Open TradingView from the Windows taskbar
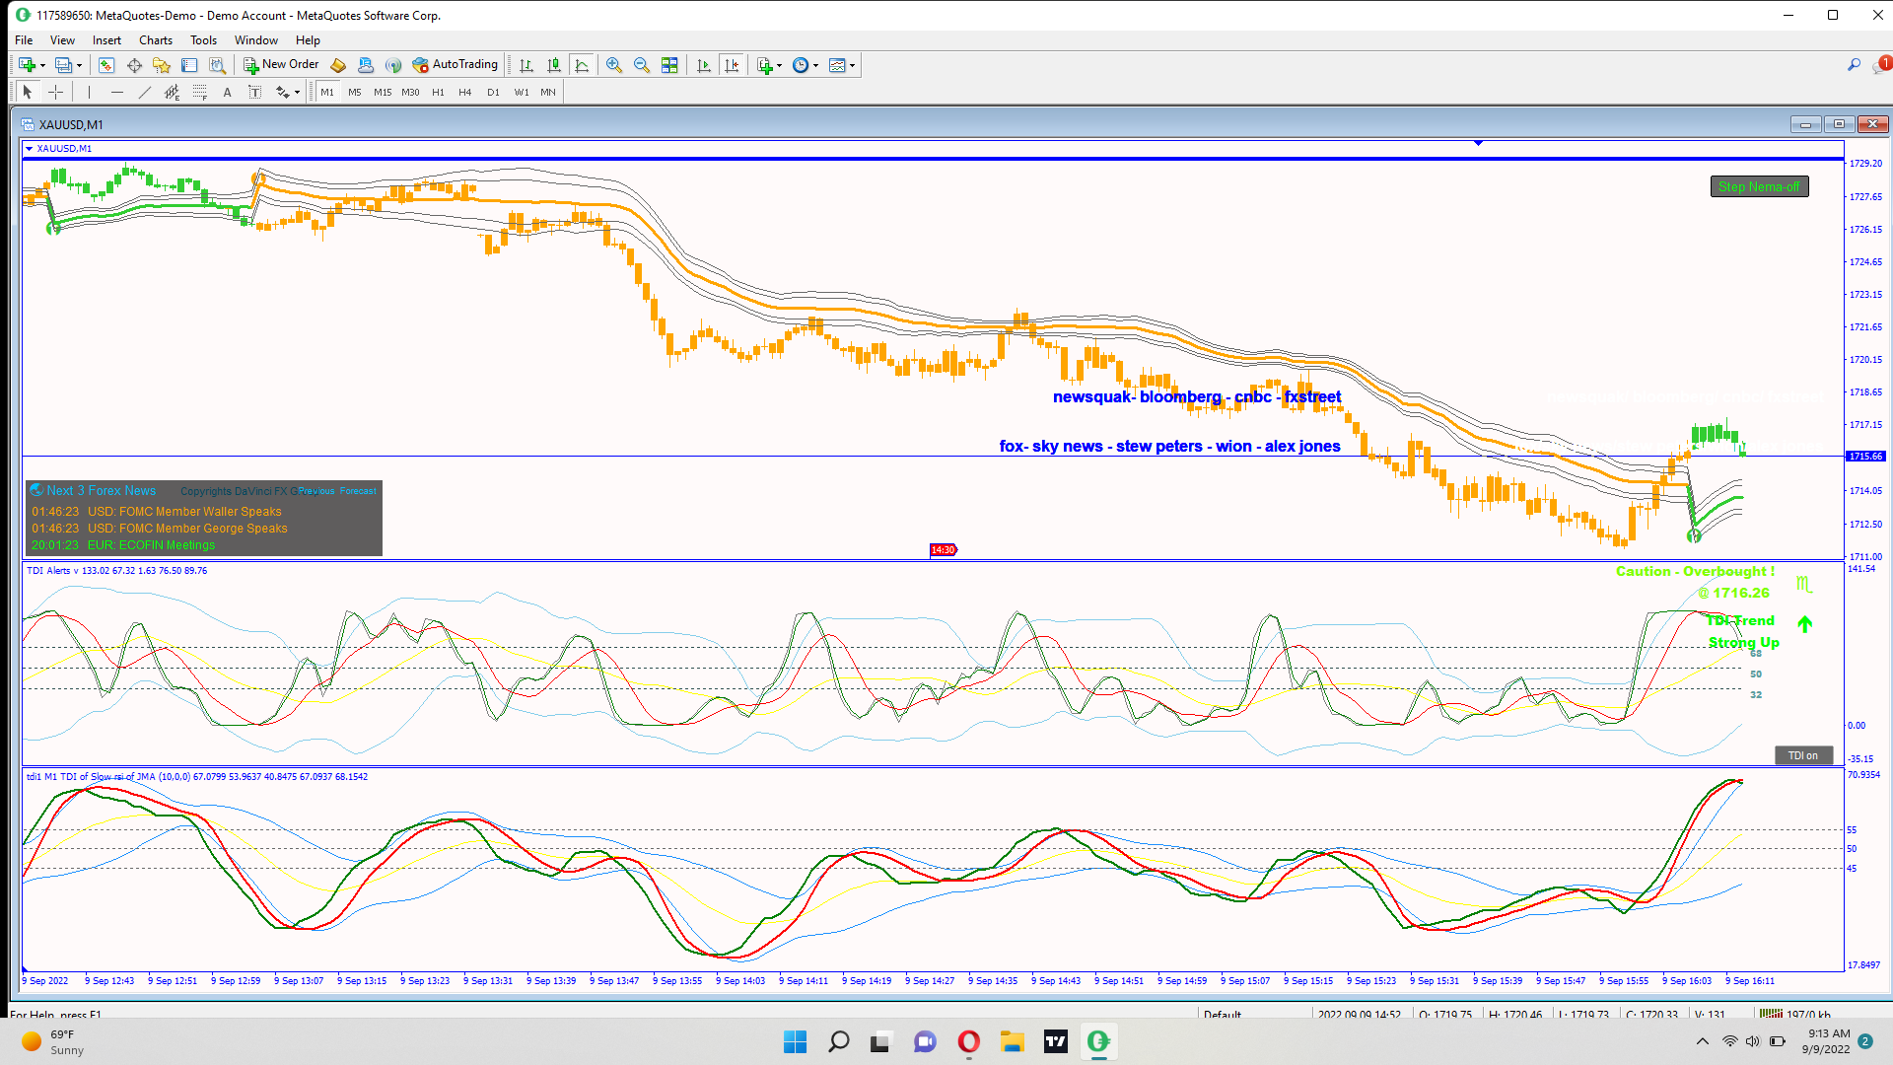This screenshot has width=1893, height=1065. [1055, 1041]
